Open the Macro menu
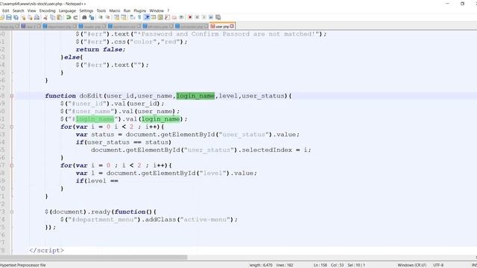 115,10
